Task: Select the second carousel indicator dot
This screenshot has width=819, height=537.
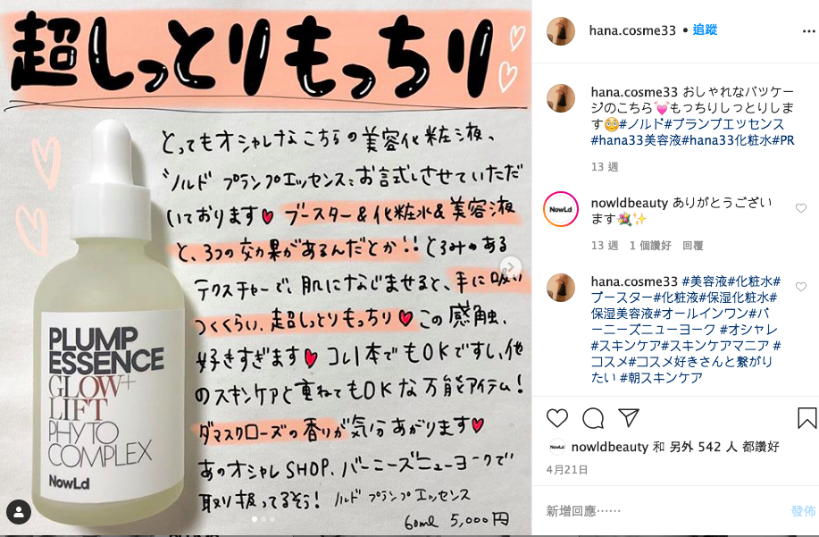Action: click(263, 519)
